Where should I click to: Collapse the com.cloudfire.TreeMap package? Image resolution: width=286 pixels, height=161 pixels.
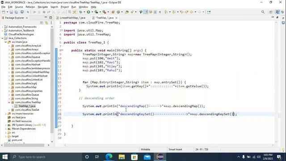(x=9, y=102)
